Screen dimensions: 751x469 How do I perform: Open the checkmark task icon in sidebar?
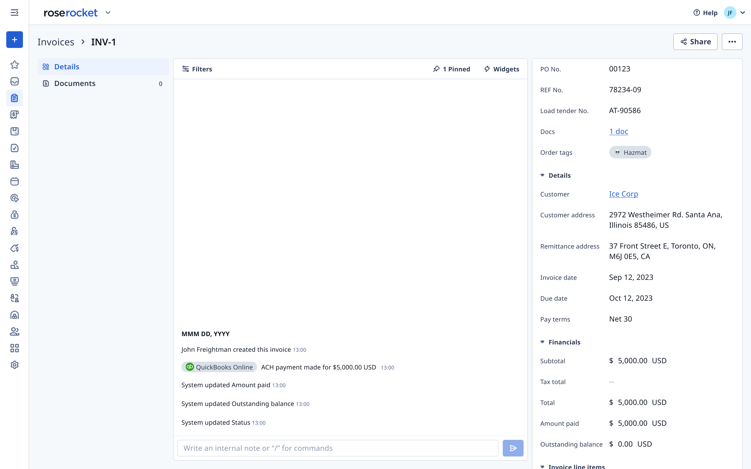tap(15, 148)
